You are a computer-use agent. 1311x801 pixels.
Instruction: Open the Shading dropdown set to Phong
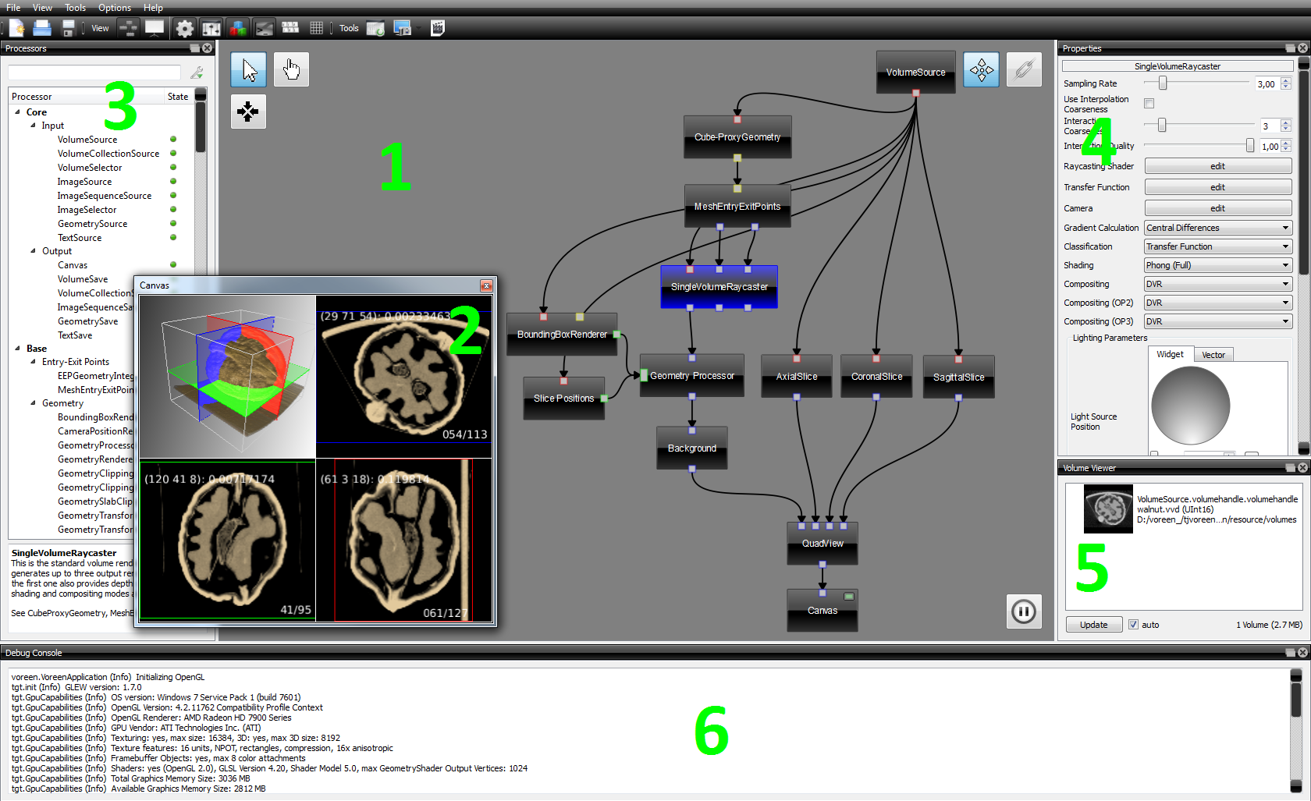(x=1217, y=265)
